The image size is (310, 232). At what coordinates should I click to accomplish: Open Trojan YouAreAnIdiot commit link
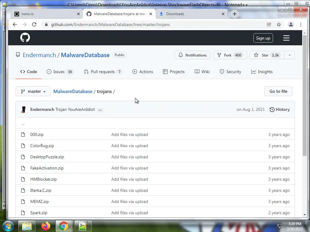point(75,109)
